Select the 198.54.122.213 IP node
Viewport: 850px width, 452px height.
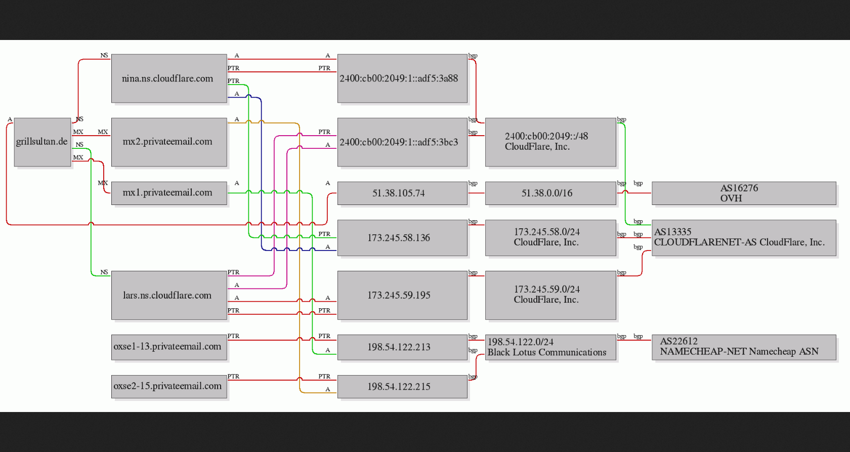tap(402, 347)
